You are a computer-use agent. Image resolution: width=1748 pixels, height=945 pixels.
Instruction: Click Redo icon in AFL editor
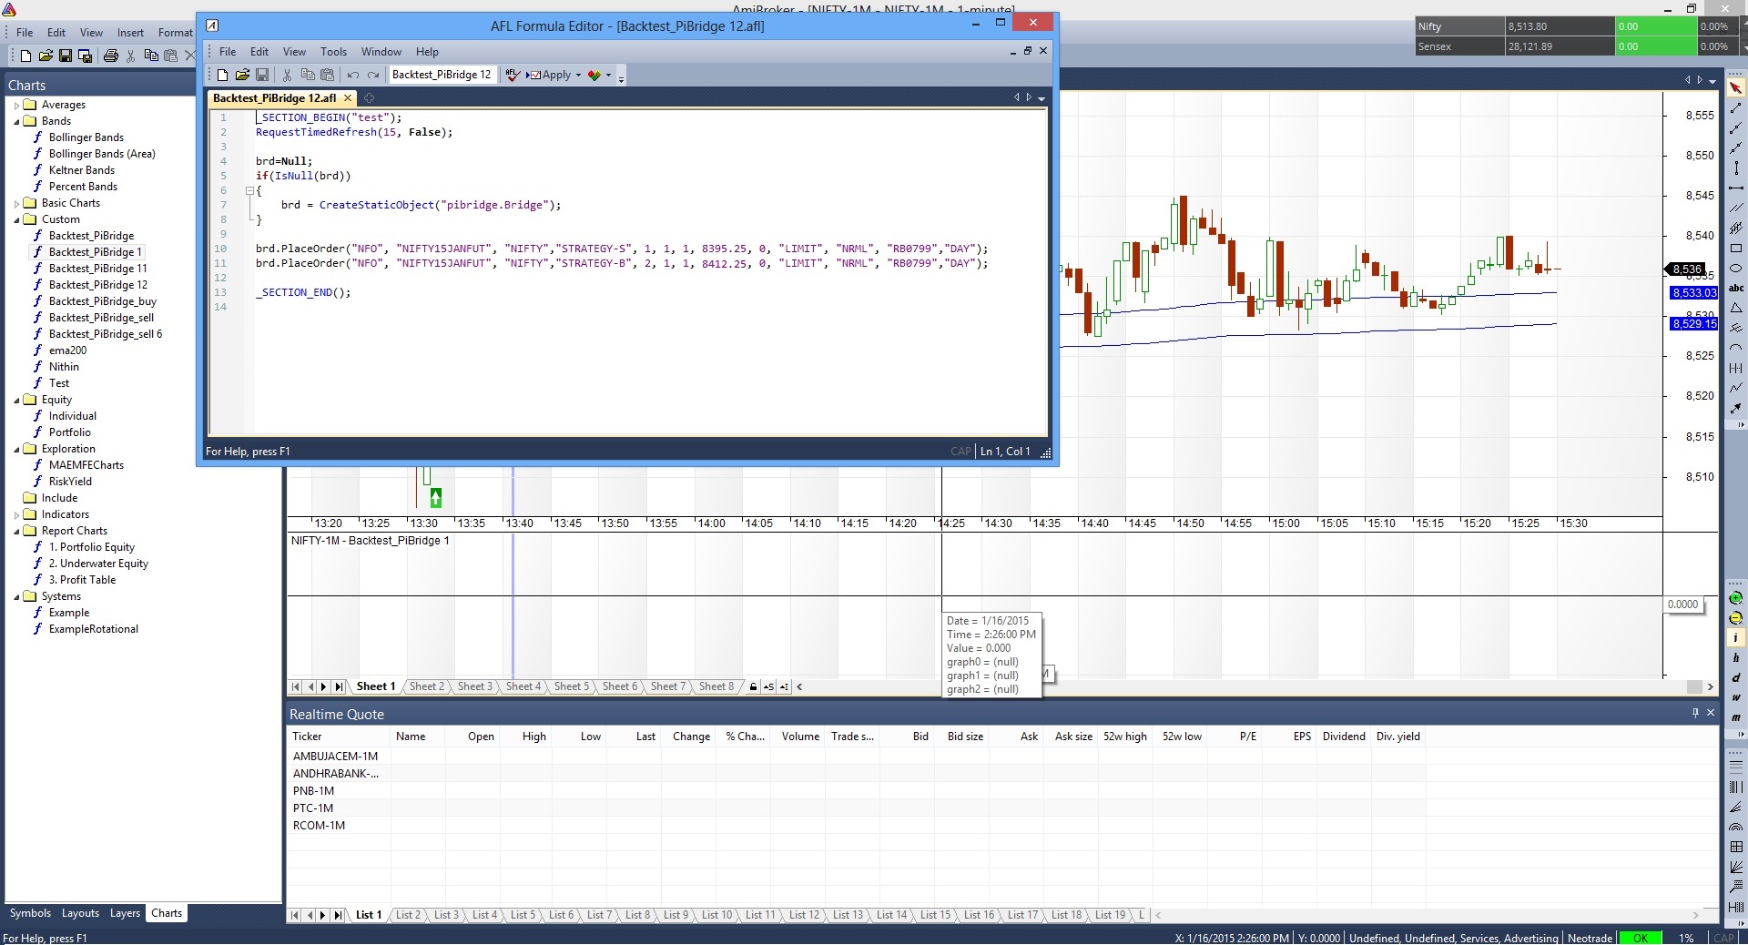tap(373, 75)
